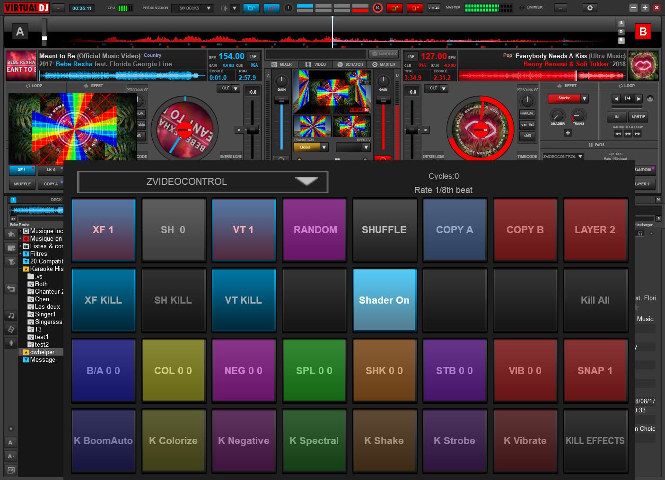Click the RANDOM pad

coord(314,230)
